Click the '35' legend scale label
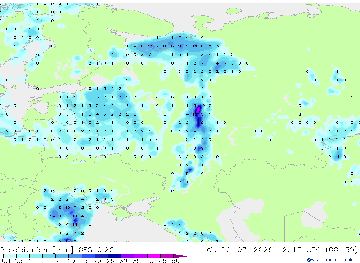Screen dimensions: 360x263 point(136,261)
